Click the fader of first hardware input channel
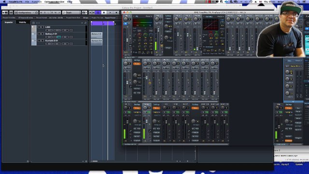The width and height of the screenshot is (309, 174). [127, 40]
